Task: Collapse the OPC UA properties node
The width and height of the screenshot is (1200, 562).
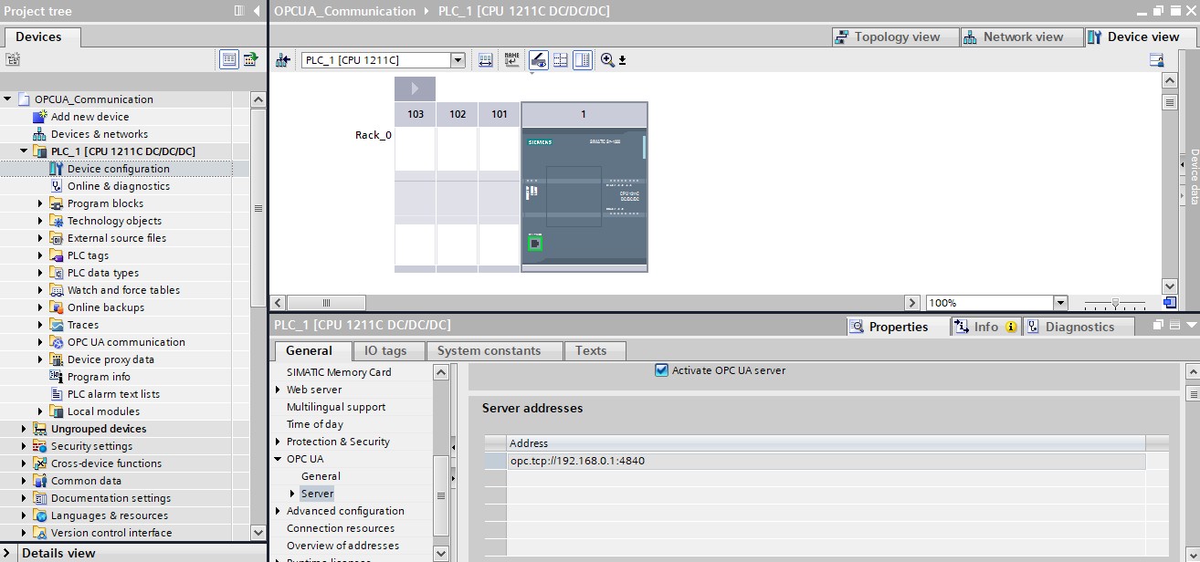Action: pyautogui.click(x=279, y=459)
